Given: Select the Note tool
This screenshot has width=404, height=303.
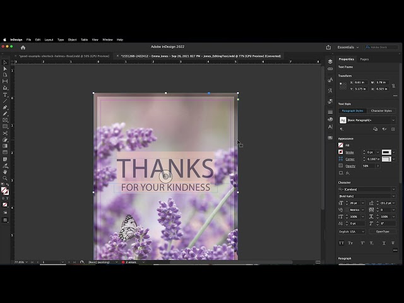Looking at the screenshot, I should (5, 159).
